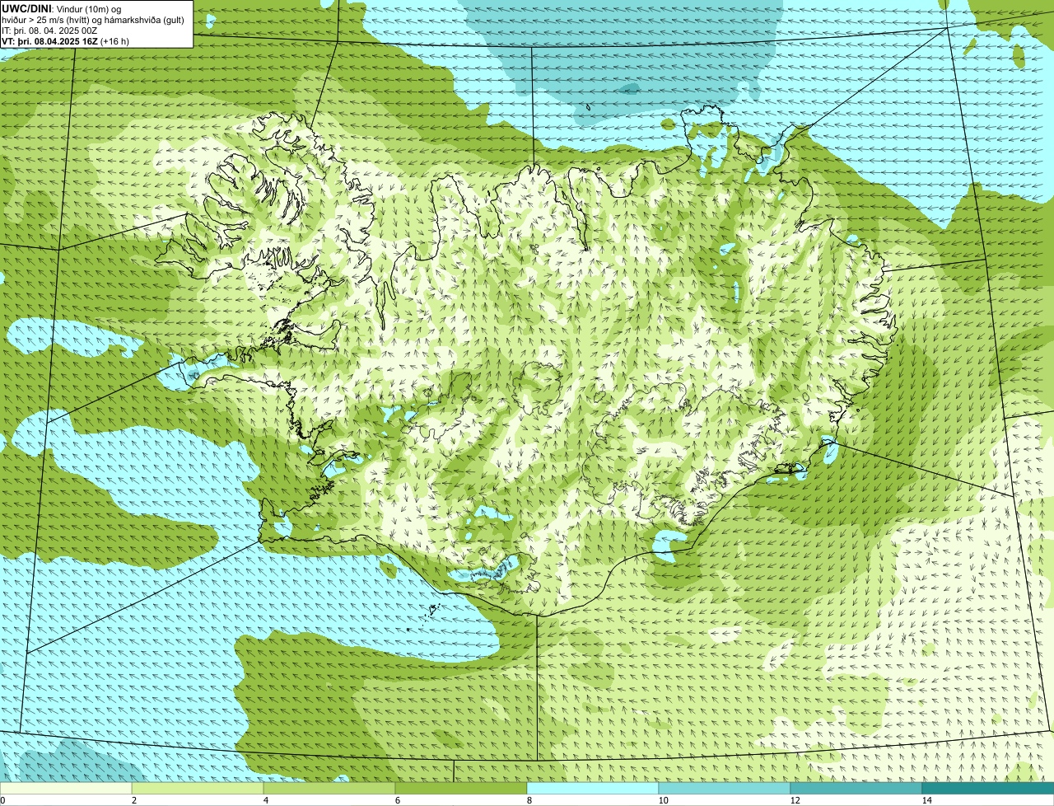
Task: Click the pale cyan 8–10 colorbar segment
Action: click(x=593, y=788)
